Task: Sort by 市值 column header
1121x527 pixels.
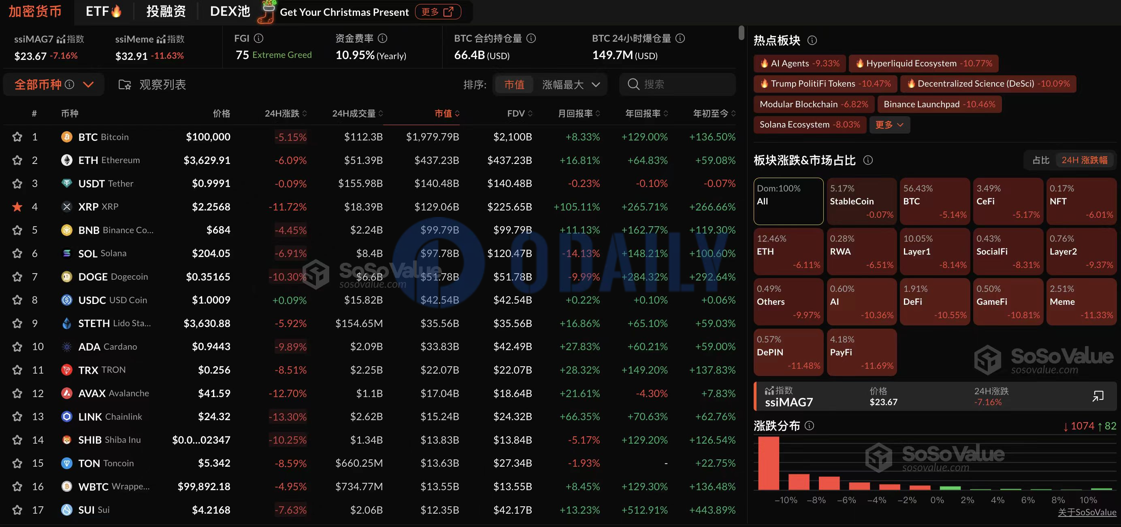Action: coord(447,113)
